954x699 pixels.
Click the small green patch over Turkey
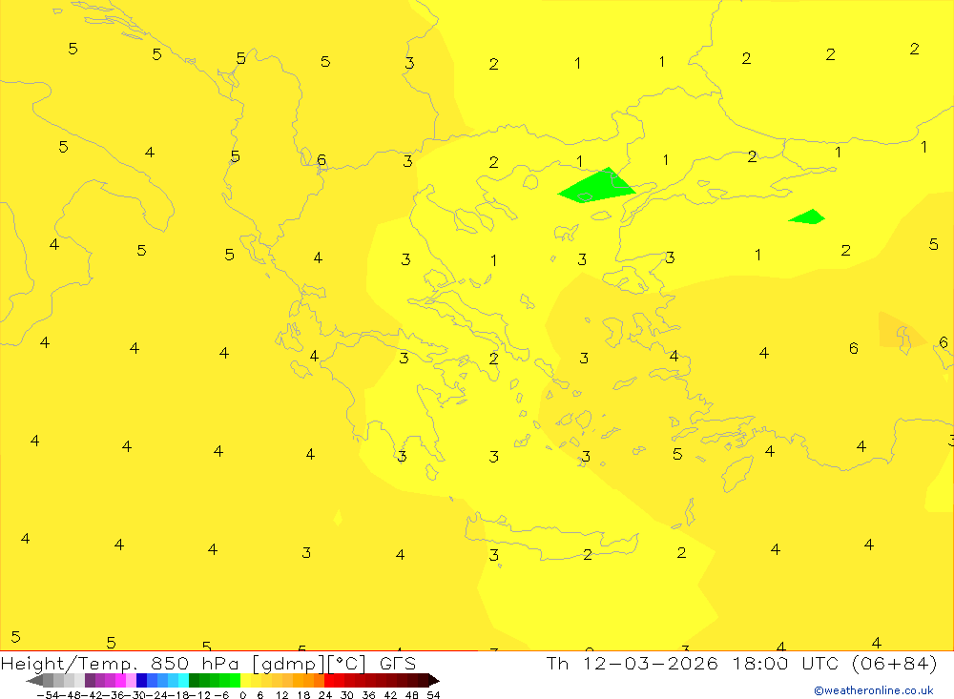point(807,217)
